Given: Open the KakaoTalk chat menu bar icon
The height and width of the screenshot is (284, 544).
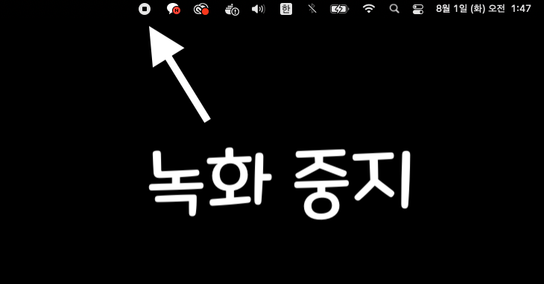Looking at the screenshot, I should pos(173,9).
